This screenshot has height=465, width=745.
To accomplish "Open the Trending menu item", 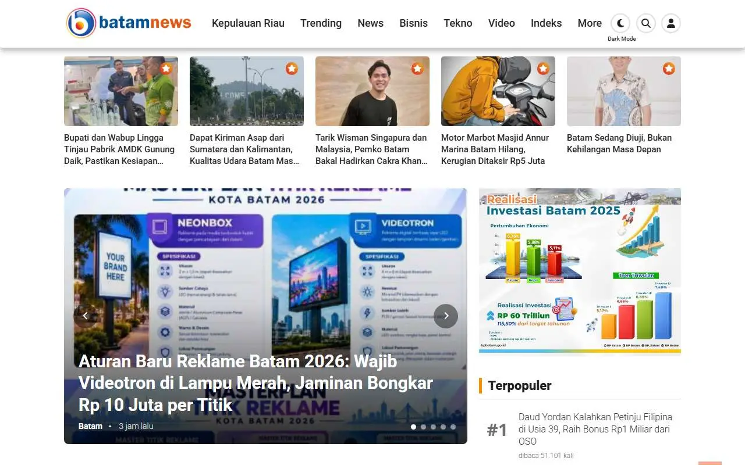I will click(x=321, y=23).
